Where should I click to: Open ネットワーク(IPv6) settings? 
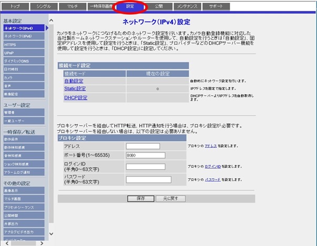24,36
